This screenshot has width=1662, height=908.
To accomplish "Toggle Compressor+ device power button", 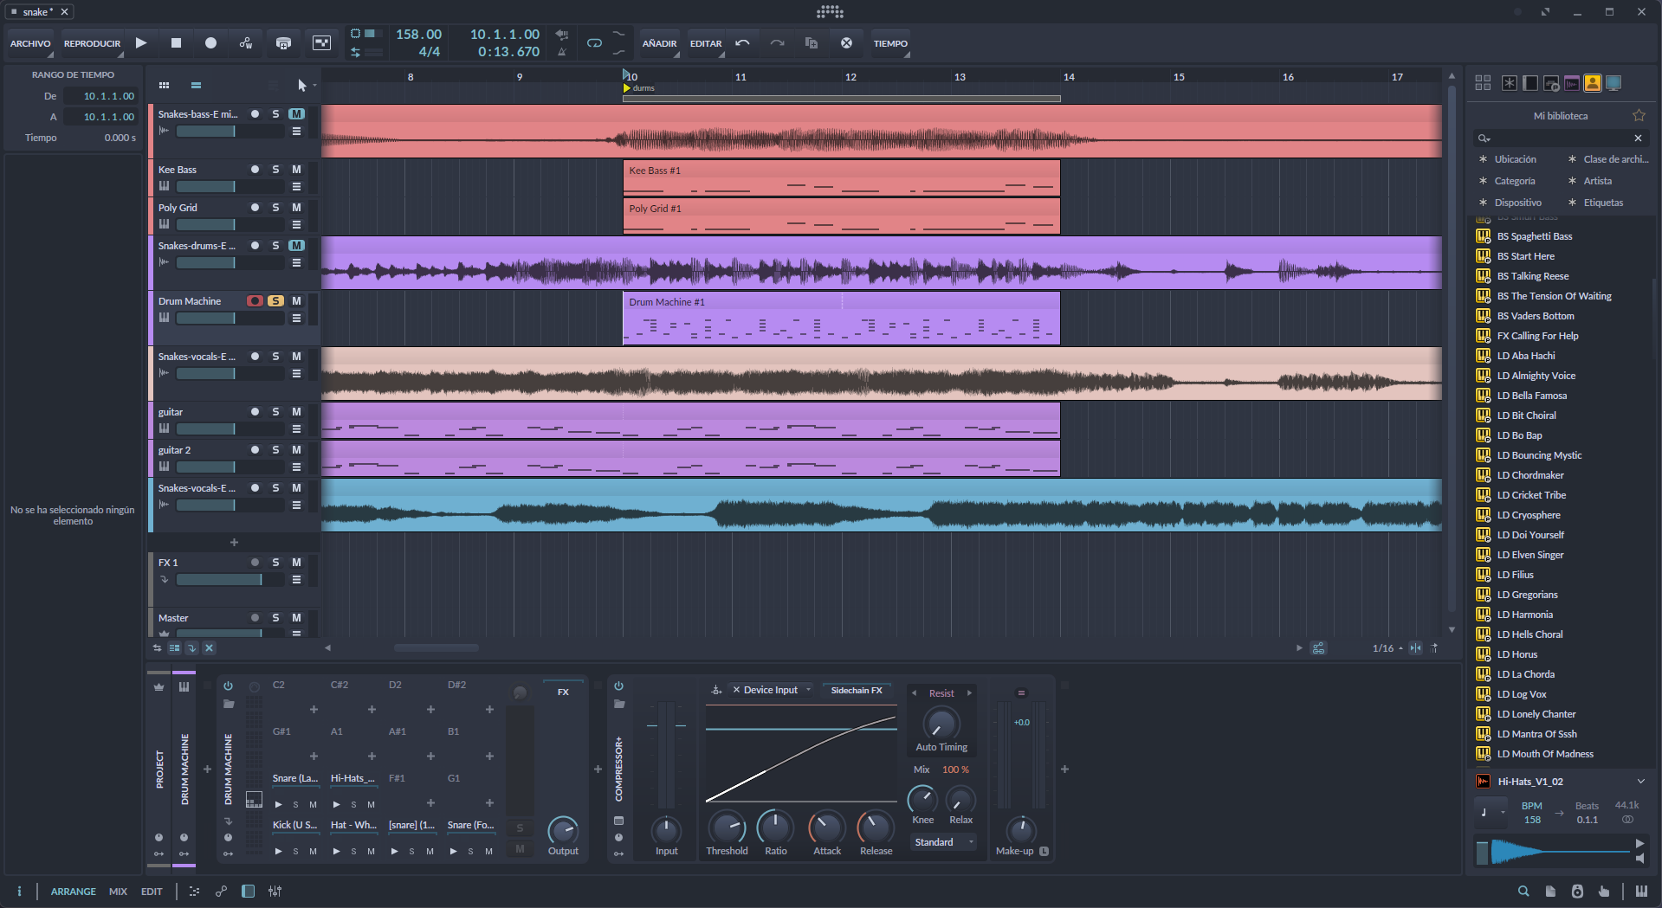I will point(618,686).
